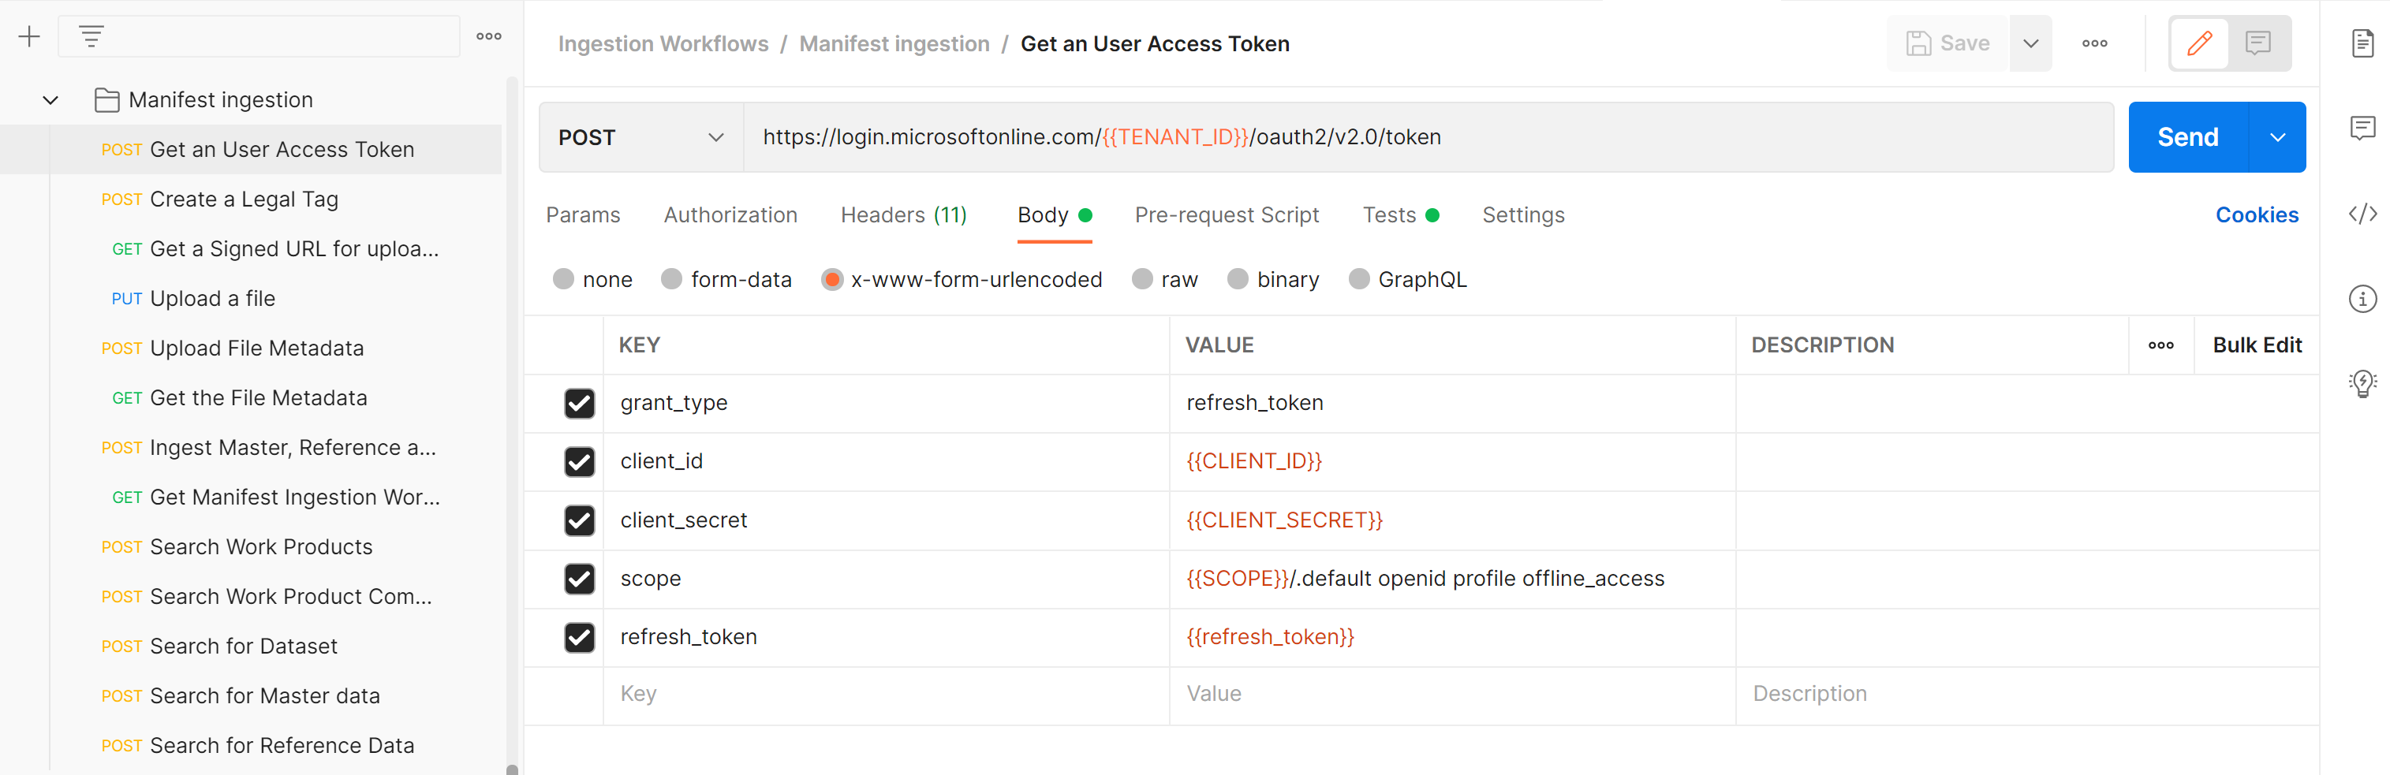This screenshot has width=2390, height=775.
Task: Switch to edit mode pencil icon
Action: click(2199, 43)
